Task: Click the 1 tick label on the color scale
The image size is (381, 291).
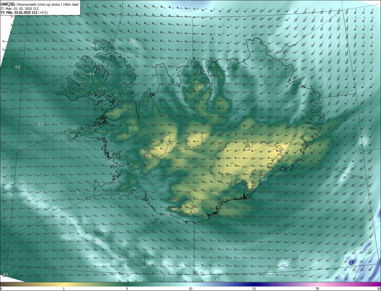Action: [64, 289]
